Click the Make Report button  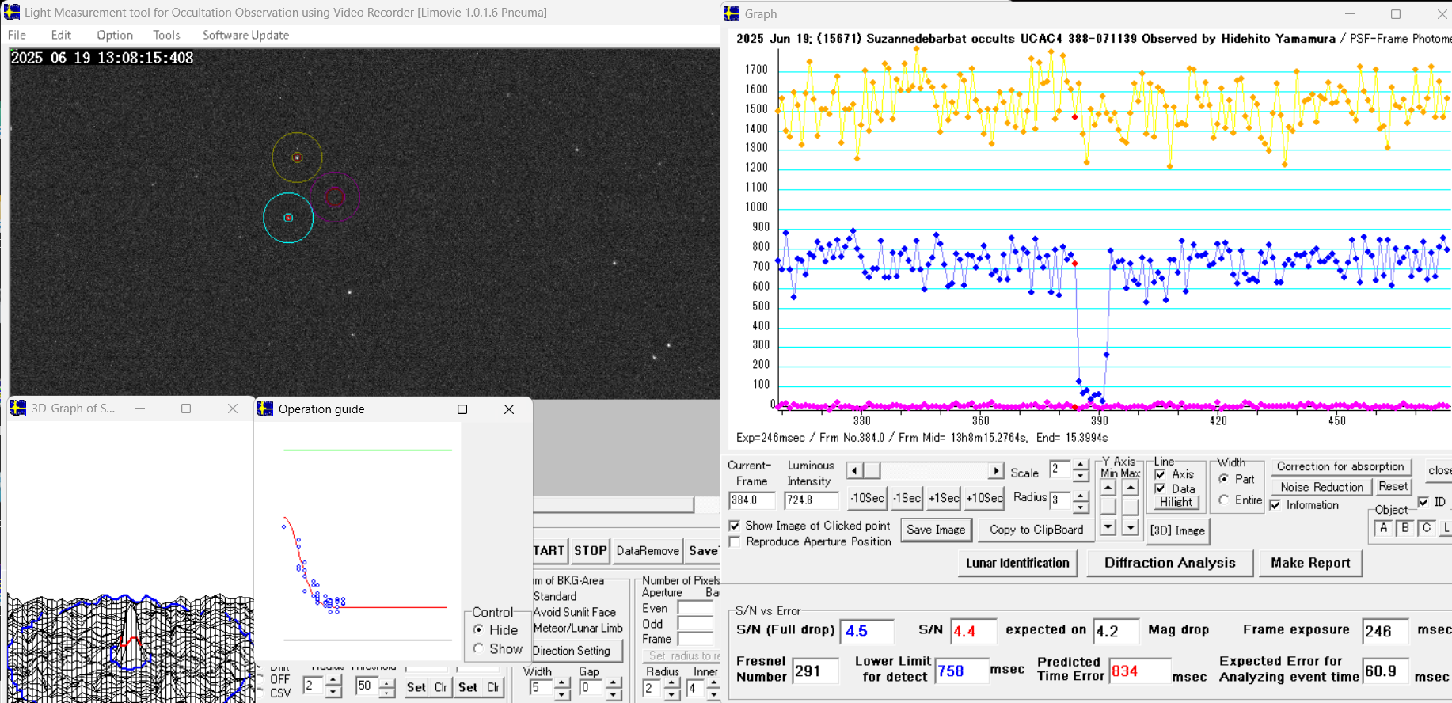1310,563
